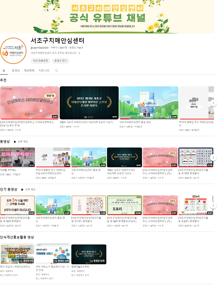
Task: Click 주민이 행복한 우수 치매안심마을 title in 동영상 row
Action: 51,172
